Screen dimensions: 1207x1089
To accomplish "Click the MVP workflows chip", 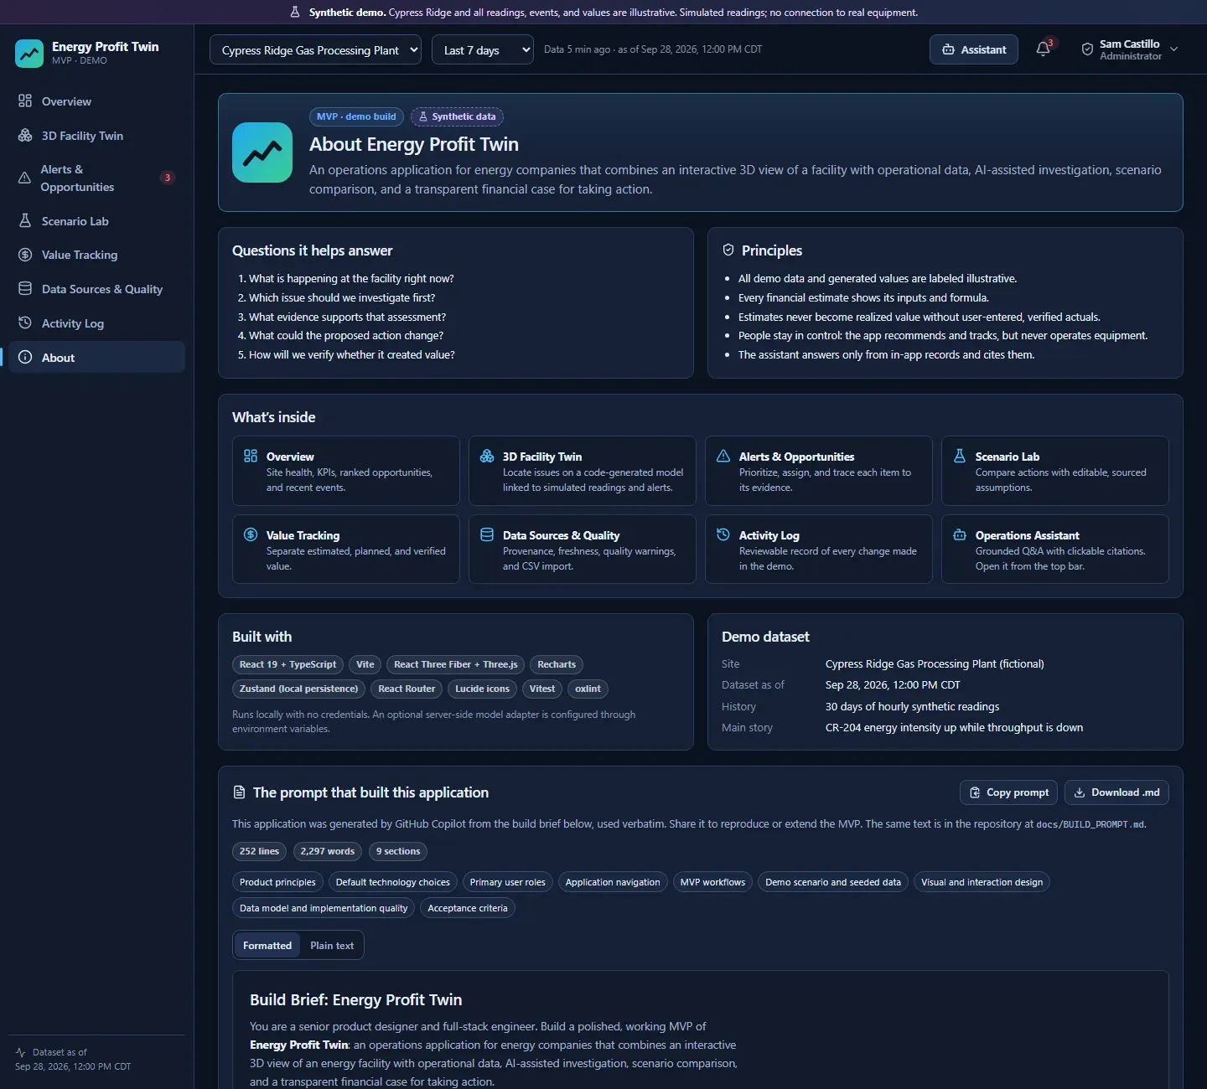I will click(x=712, y=882).
